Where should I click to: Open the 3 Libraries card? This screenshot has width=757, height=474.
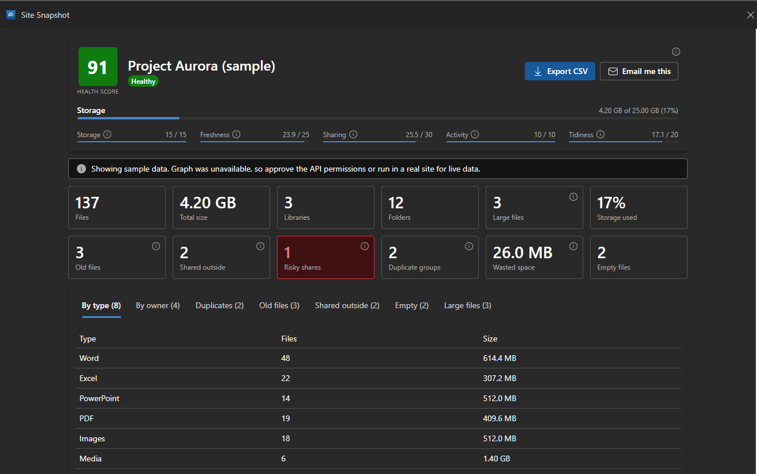[326, 208]
